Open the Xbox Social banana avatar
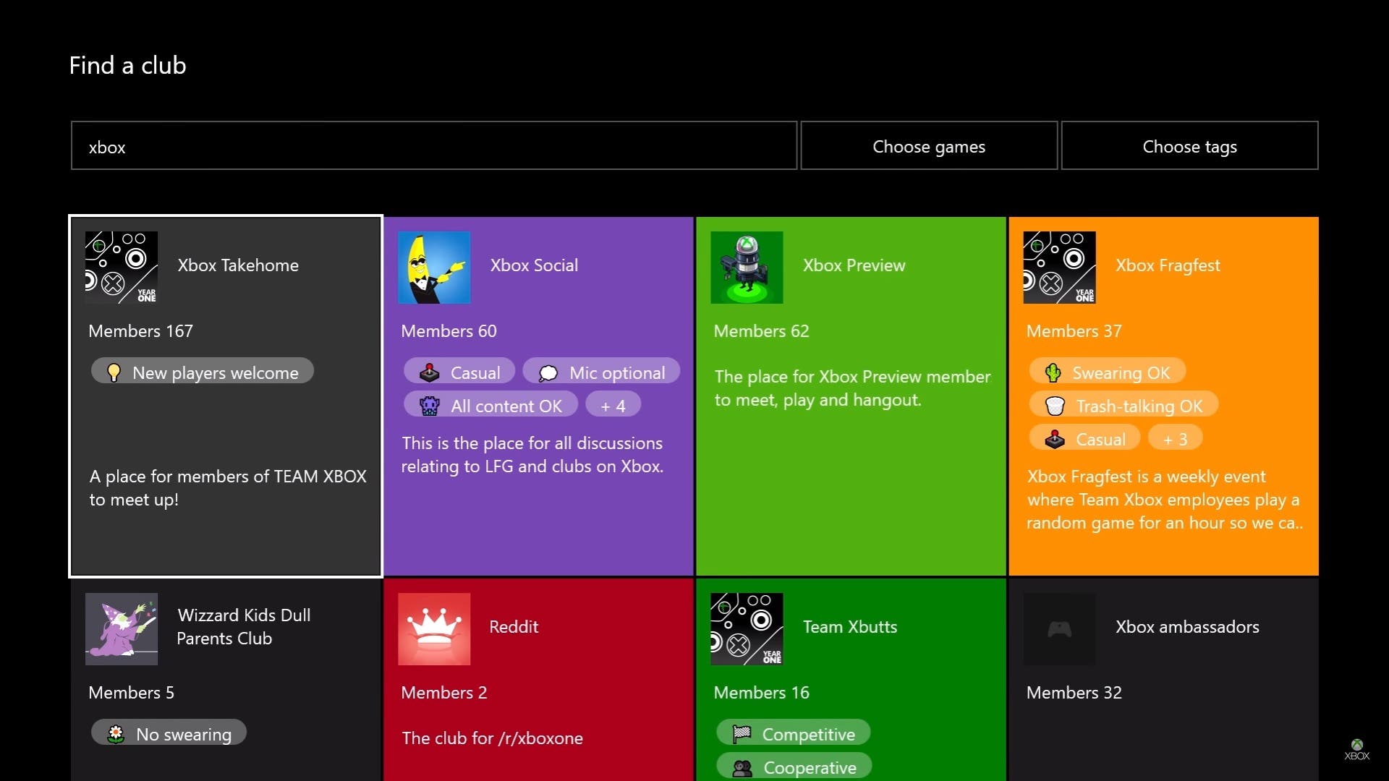The width and height of the screenshot is (1389, 781). 434,268
